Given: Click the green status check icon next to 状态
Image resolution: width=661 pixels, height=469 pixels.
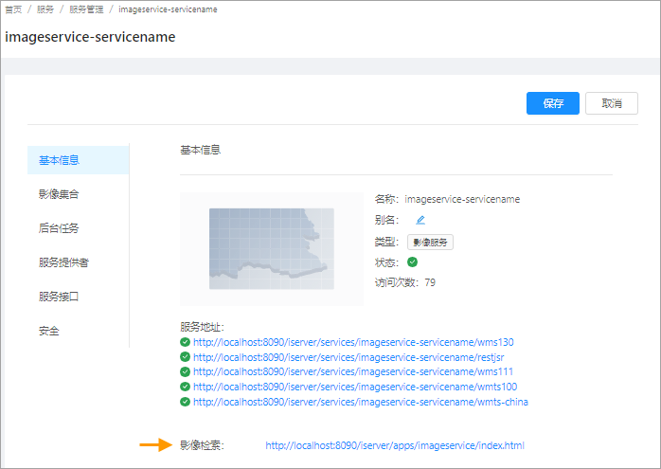Looking at the screenshot, I should tap(412, 262).
